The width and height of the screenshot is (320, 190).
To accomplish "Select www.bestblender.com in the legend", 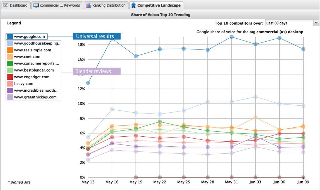I will point(34,70).
